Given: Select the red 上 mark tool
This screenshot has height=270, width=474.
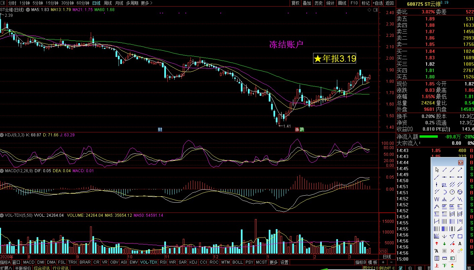Looking at the screenshot, I should coord(437,265).
